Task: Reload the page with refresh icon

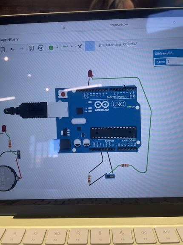Action: pyautogui.click(x=174, y=22)
